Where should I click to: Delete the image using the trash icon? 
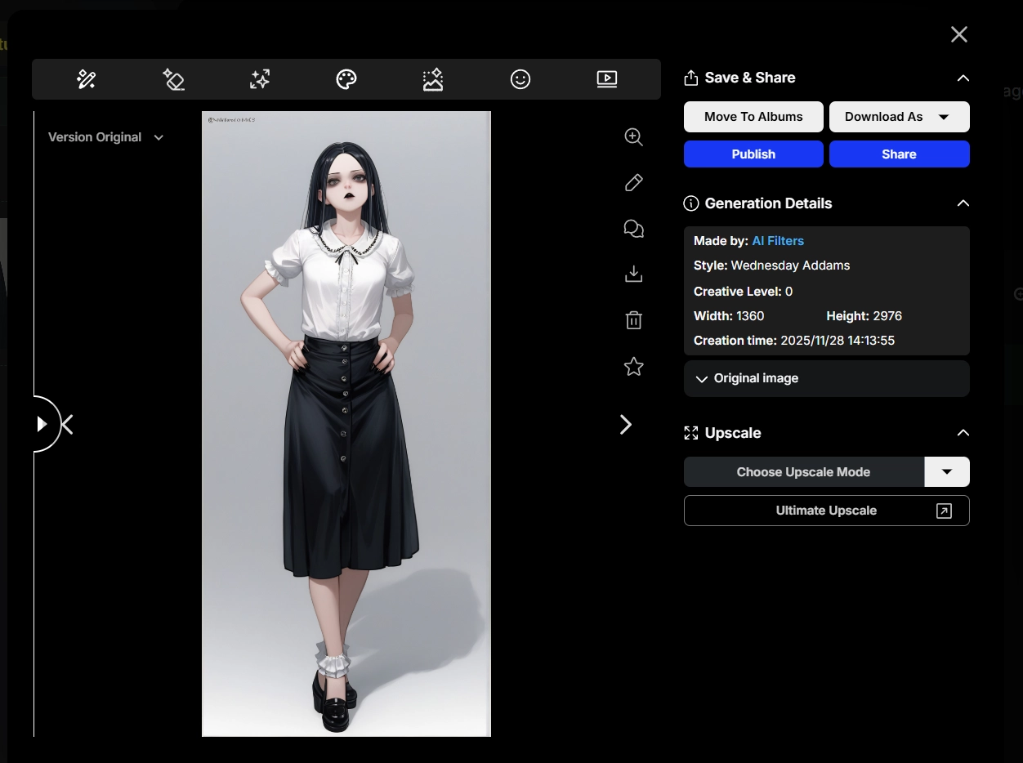pyautogui.click(x=633, y=319)
